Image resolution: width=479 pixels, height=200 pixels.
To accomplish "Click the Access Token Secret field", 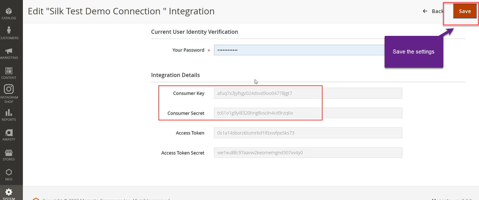I will [x=308, y=153].
